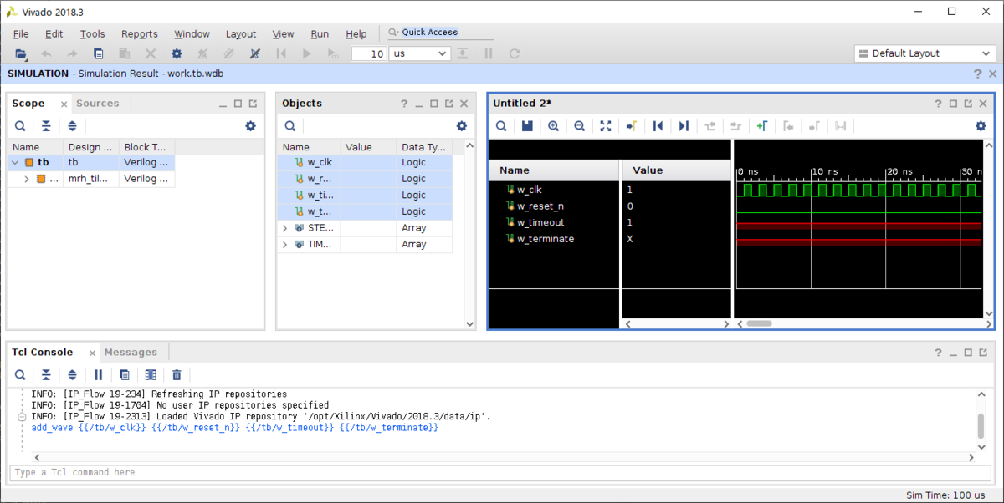Save the waveform configuration

(527, 126)
